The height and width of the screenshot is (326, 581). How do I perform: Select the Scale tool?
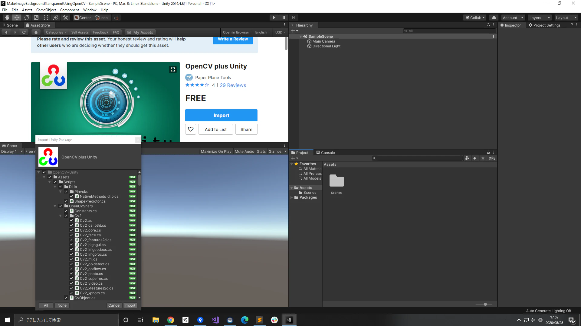(x=36, y=18)
